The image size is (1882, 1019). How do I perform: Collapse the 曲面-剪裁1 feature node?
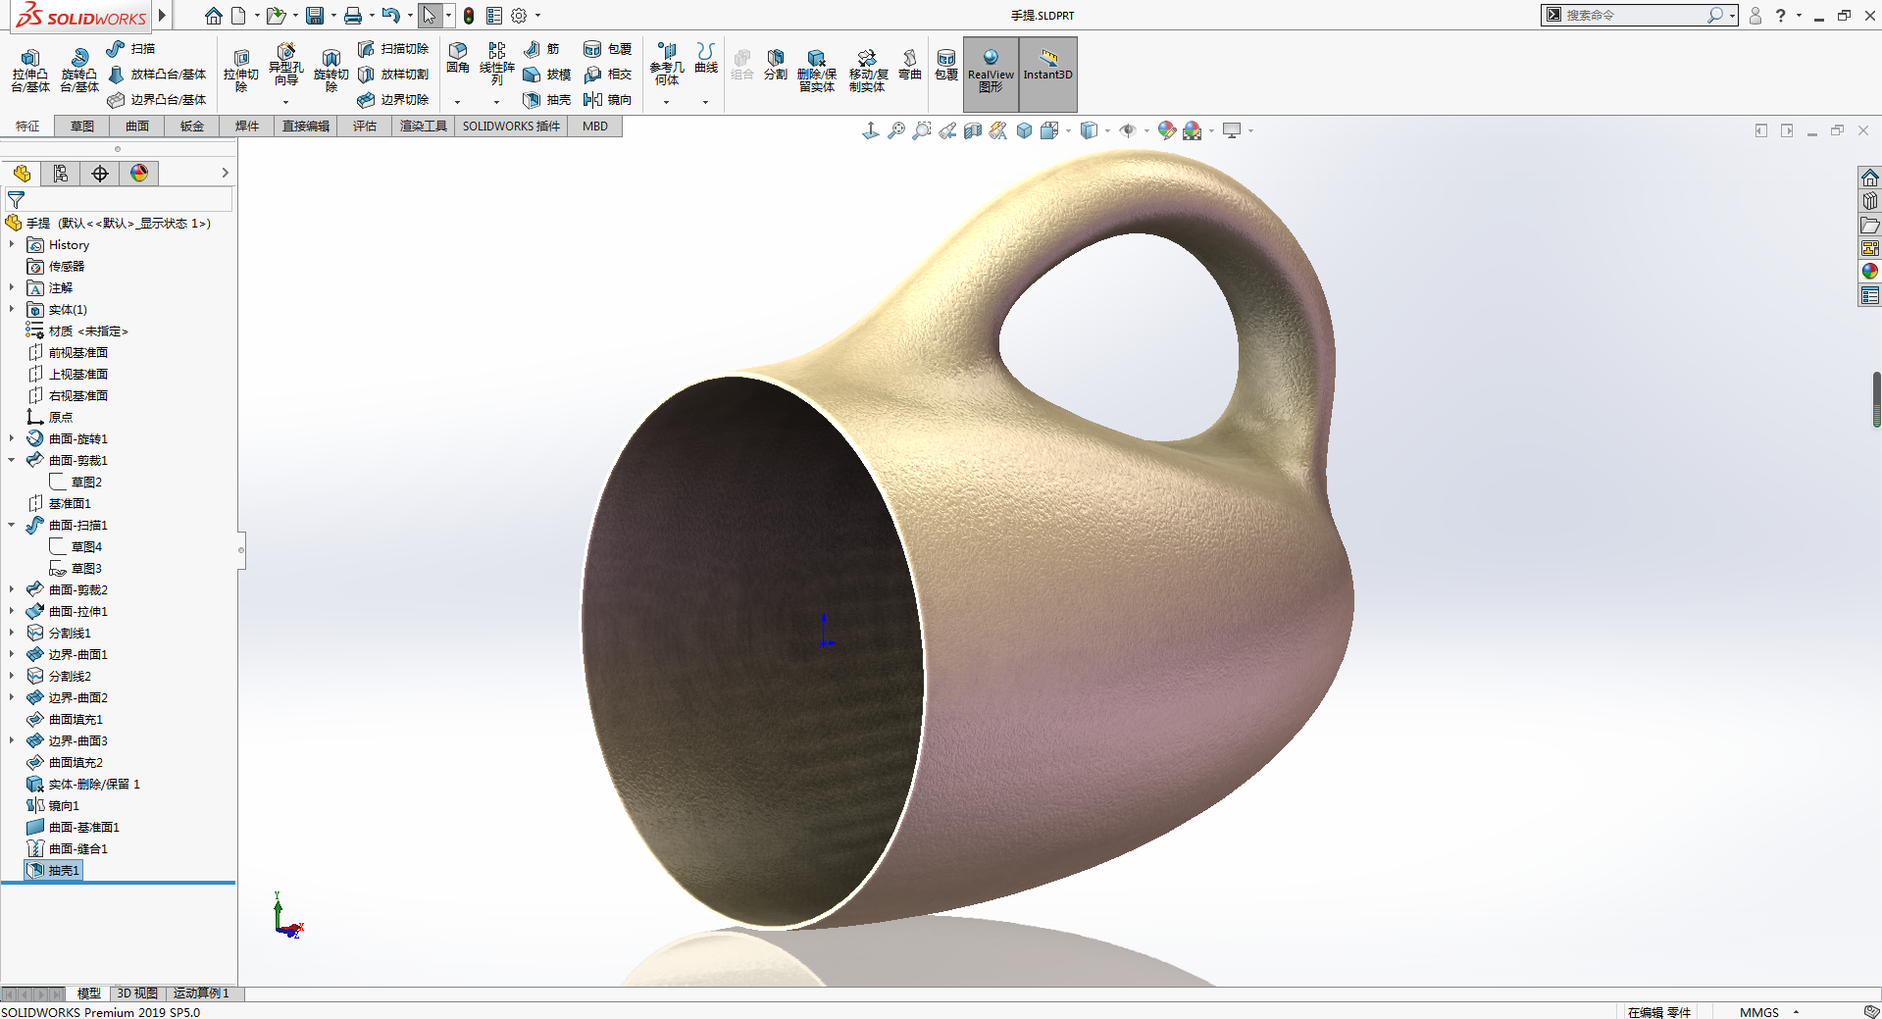pos(12,460)
